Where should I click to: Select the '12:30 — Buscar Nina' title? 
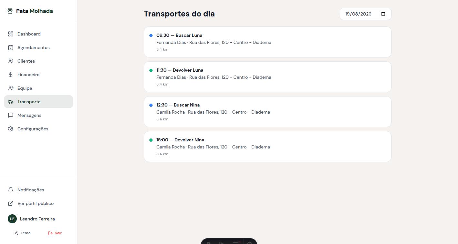tap(178, 105)
